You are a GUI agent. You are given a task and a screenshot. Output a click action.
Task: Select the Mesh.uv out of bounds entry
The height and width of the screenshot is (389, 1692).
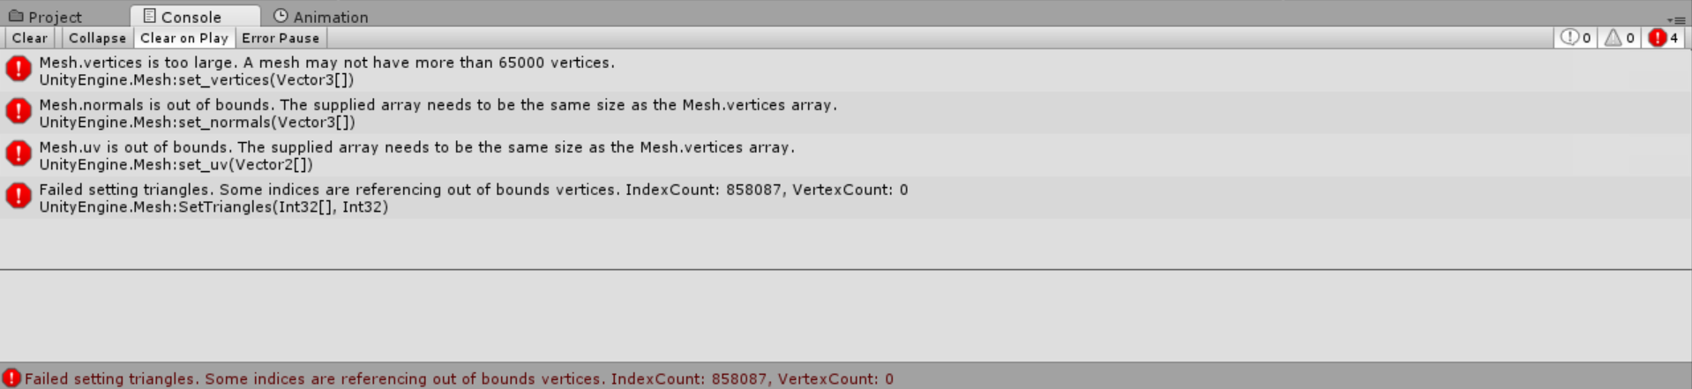[416, 155]
